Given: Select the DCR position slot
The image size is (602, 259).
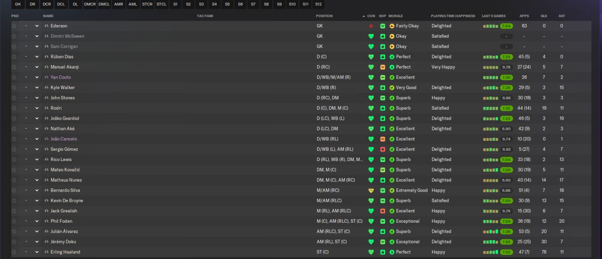Looking at the screenshot, I should point(47,4).
